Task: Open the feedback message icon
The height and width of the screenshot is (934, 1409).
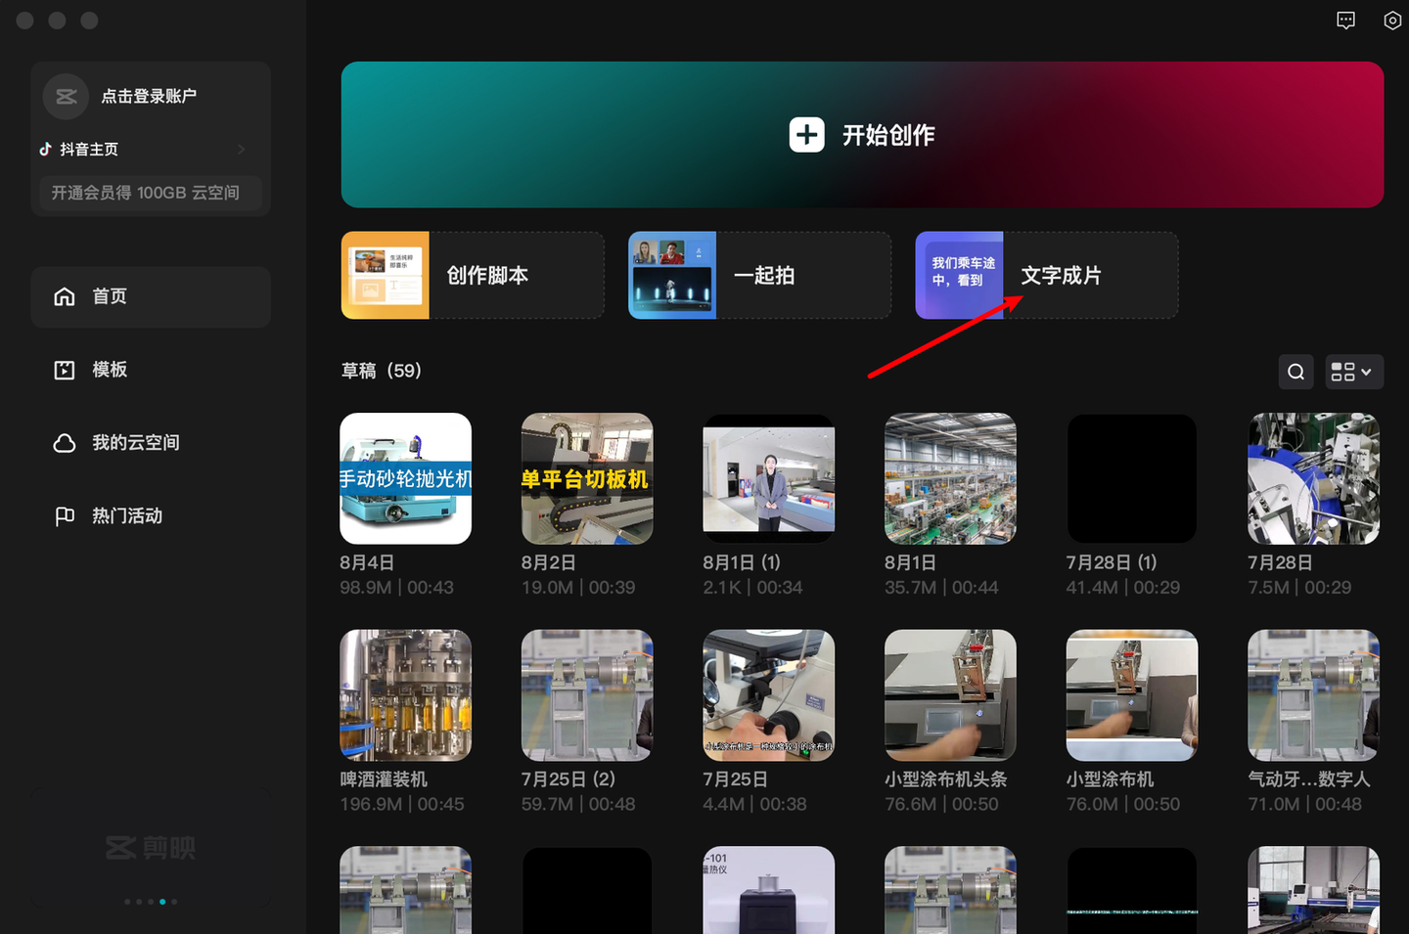Action: point(1346,21)
